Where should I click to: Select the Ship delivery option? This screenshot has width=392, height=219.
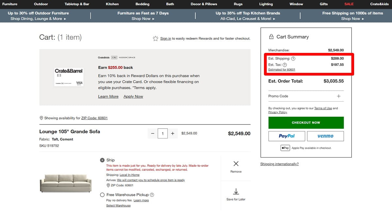[102, 160]
